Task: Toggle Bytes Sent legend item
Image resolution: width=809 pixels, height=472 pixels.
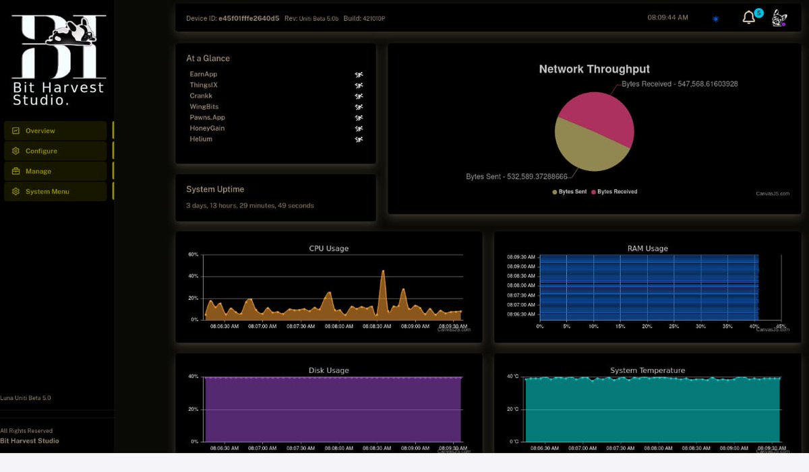Action: click(x=570, y=192)
